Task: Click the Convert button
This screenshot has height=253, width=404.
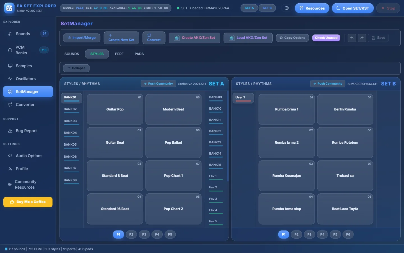Action: [154, 38]
